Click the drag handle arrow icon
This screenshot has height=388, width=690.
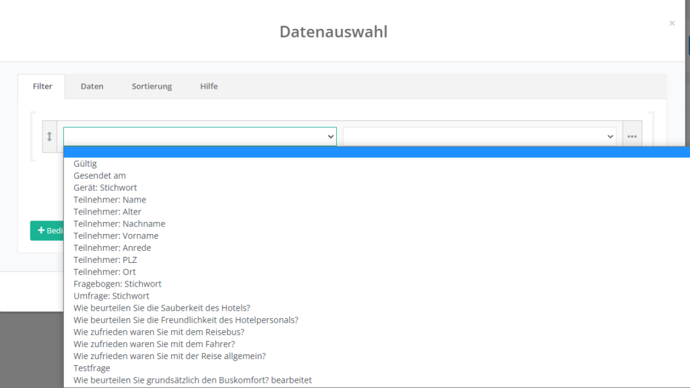[x=49, y=137]
